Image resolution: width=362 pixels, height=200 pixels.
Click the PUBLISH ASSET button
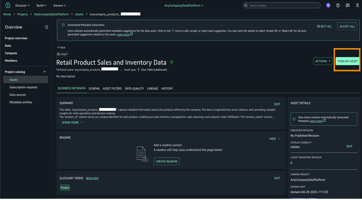[348, 61]
